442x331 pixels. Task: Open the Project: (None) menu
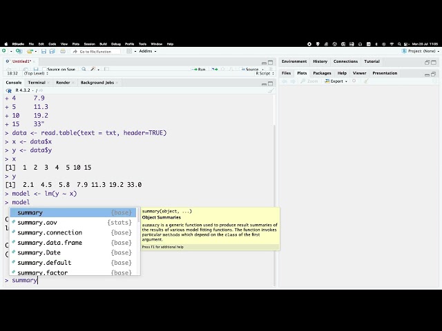[x=421, y=51]
